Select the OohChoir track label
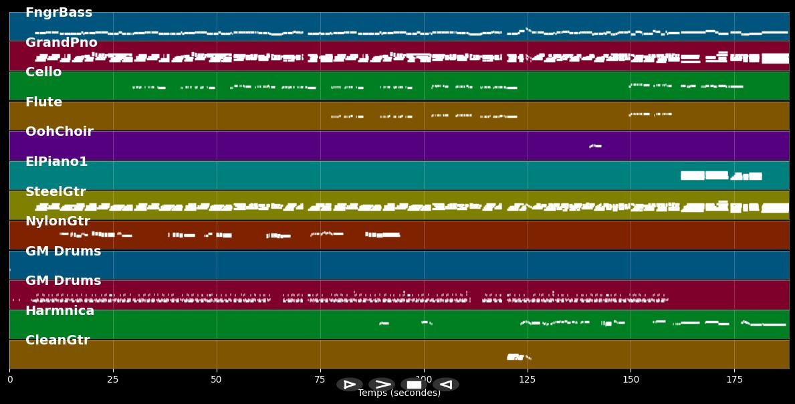Viewport: 795px width, 404px height. coord(60,132)
